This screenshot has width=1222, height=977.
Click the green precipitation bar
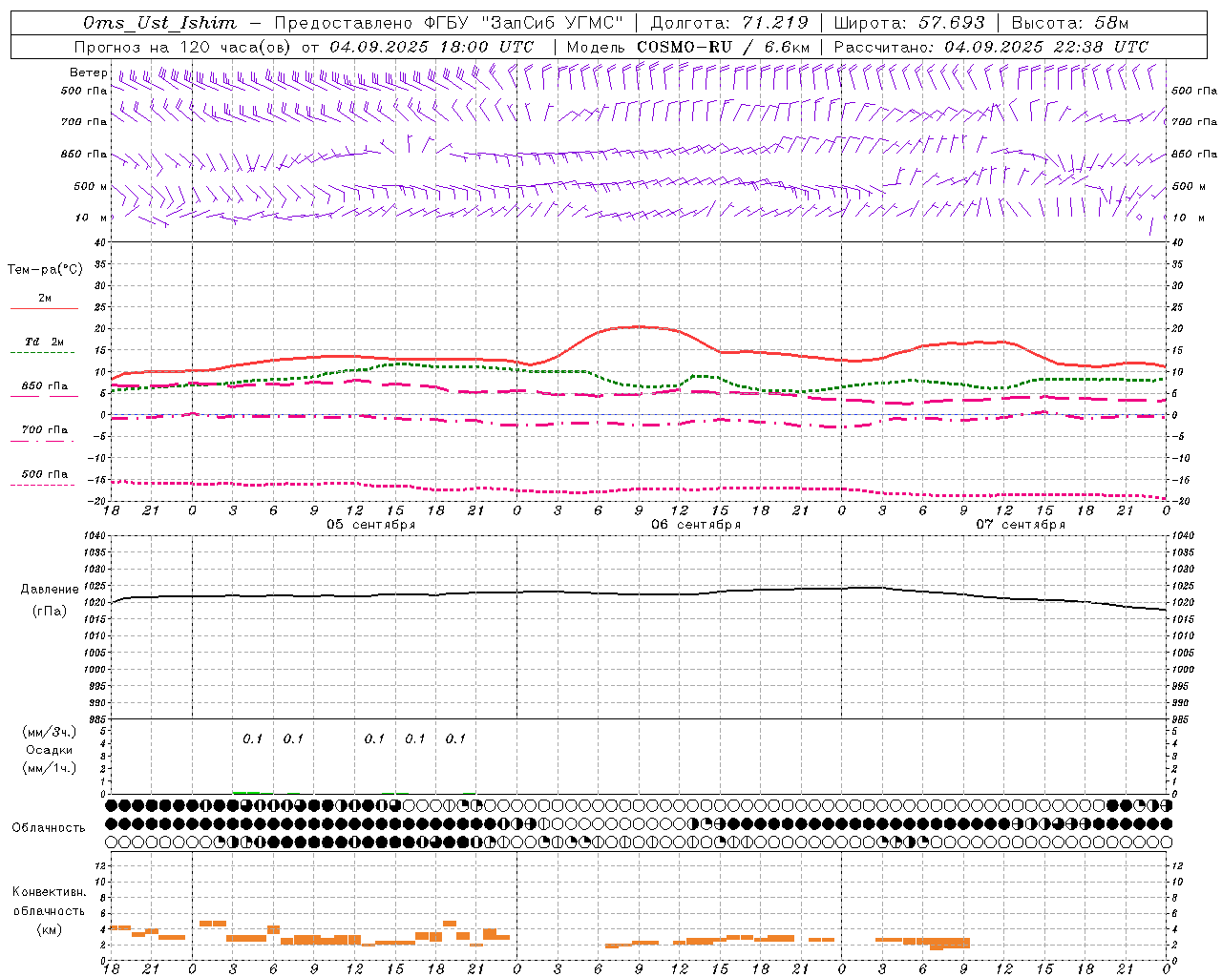tap(246, 792)
